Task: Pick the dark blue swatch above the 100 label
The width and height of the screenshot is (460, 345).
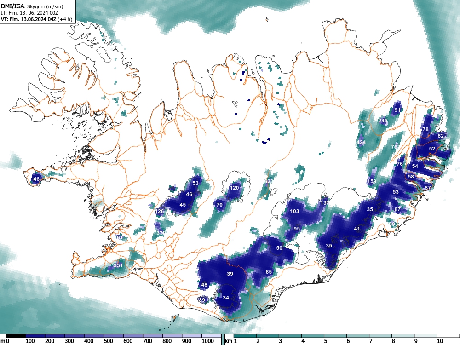Action: coord(35,336)
